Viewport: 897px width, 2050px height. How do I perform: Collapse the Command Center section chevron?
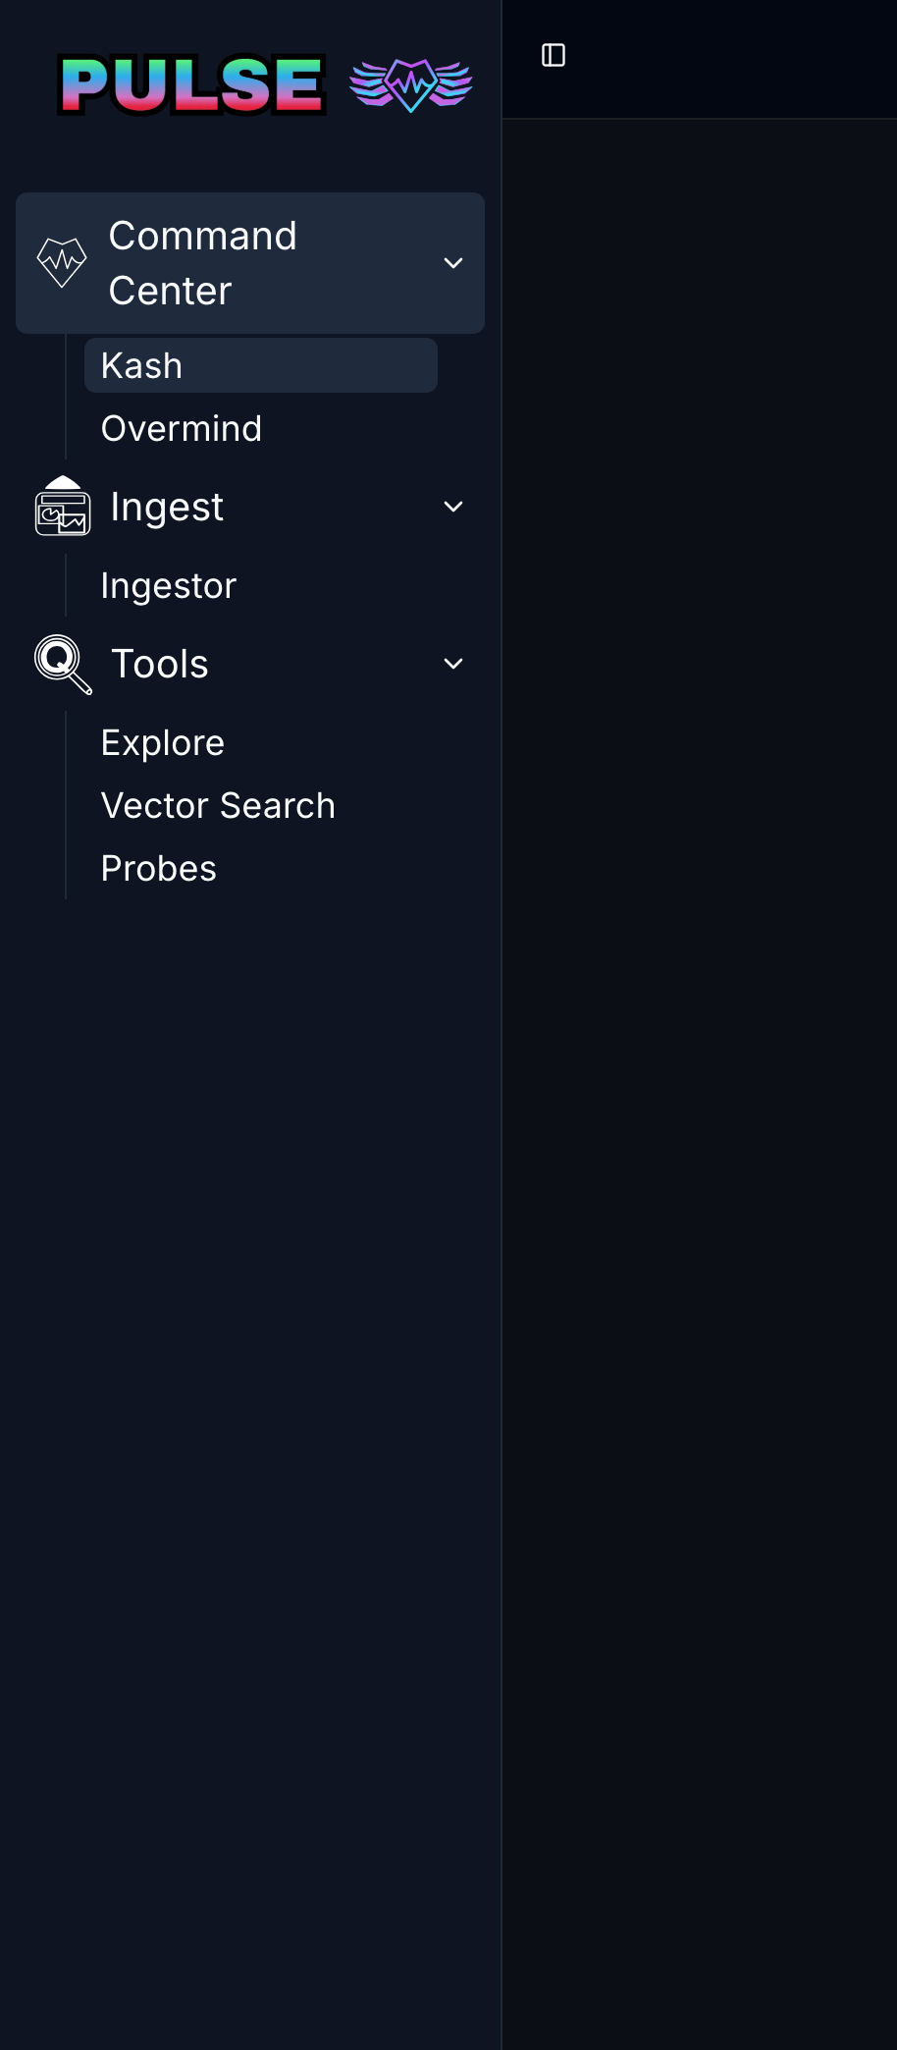tap(453, 263)
